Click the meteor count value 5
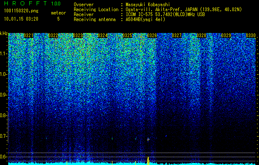 tap(58, 19)
